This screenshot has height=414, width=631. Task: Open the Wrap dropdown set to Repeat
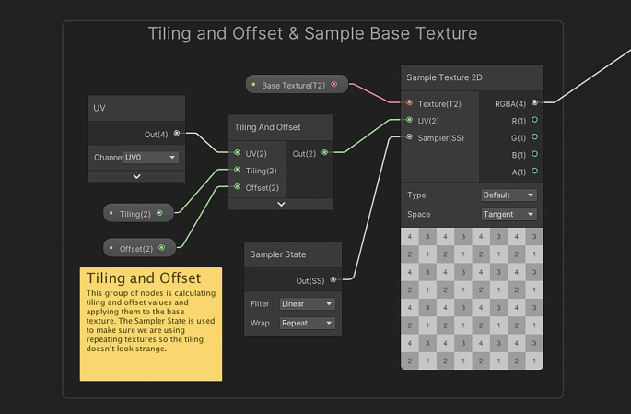pyautogui.click(x=307, y=324)
